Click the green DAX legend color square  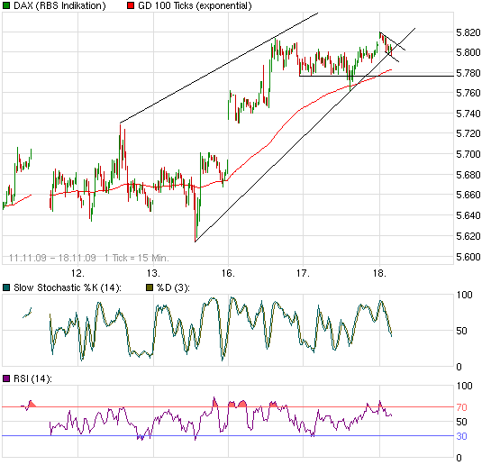(6, 5)
